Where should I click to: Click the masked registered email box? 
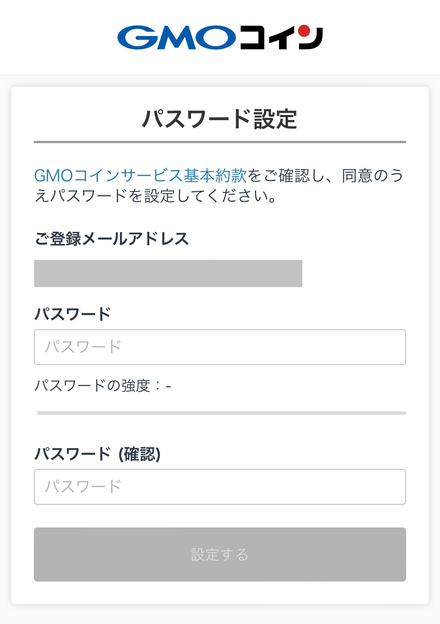[x=168, y=273]
